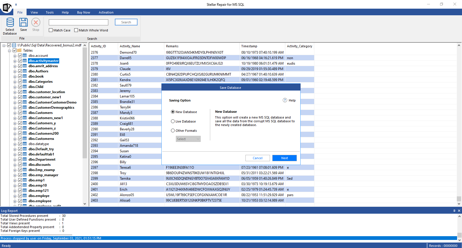Image resolution: width=462 pixels, height=248 pixels.
Task: Open the Activation tab
Action: (106, 12)
